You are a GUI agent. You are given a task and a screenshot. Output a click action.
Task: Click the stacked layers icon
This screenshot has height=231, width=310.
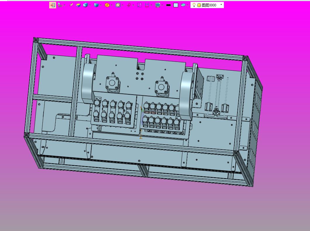click(183, 5)
